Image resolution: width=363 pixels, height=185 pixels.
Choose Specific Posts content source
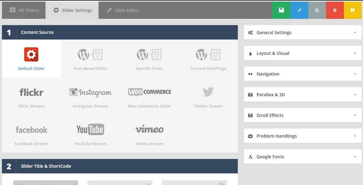(149, 59)
